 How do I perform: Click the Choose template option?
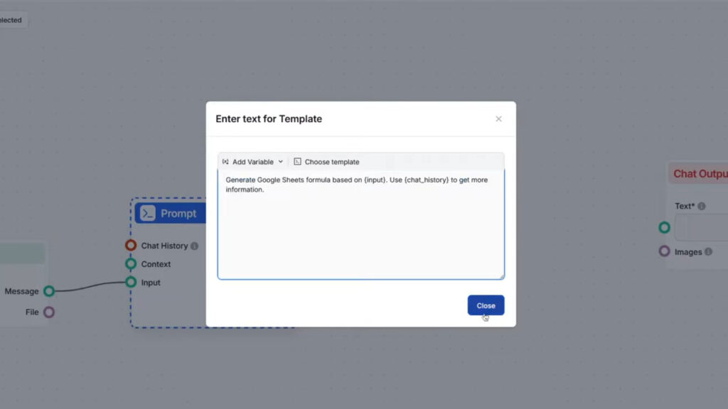(331, 161)
